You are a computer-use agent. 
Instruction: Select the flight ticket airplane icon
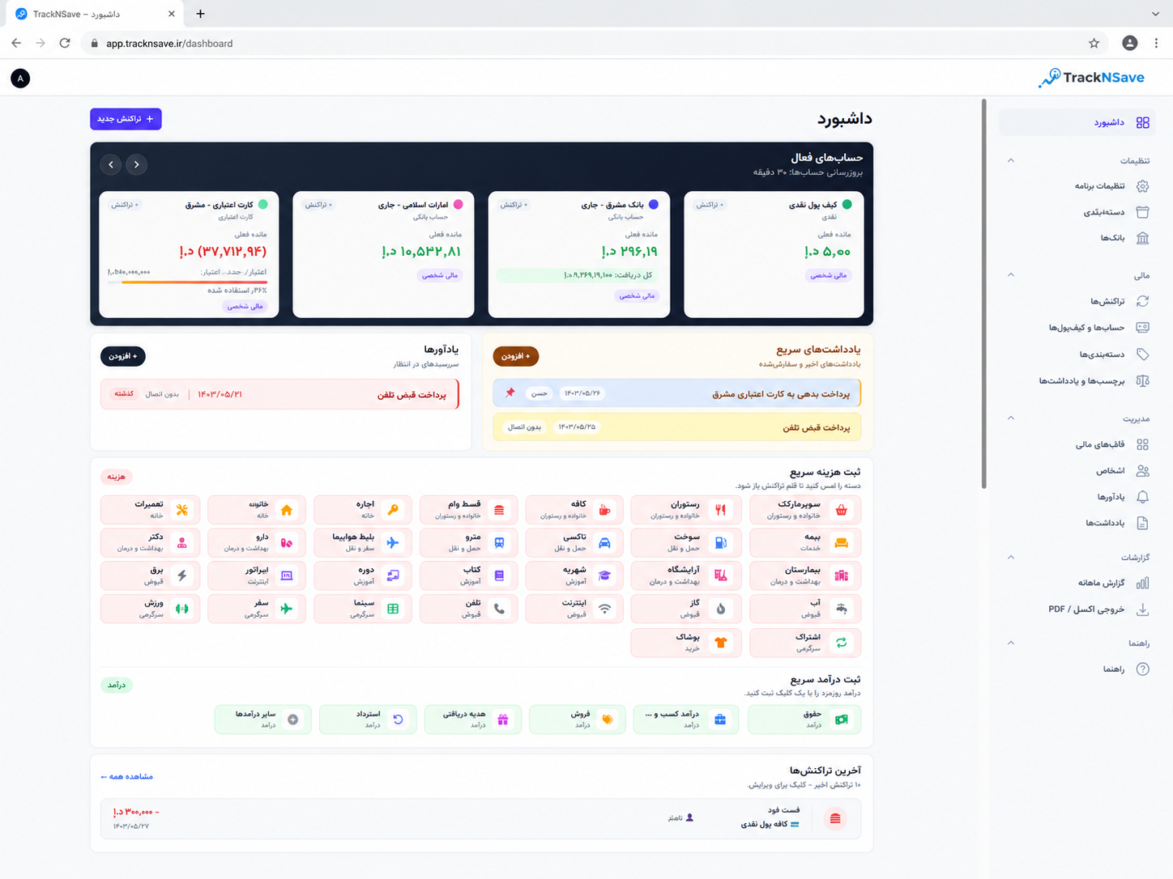(393, 543)
